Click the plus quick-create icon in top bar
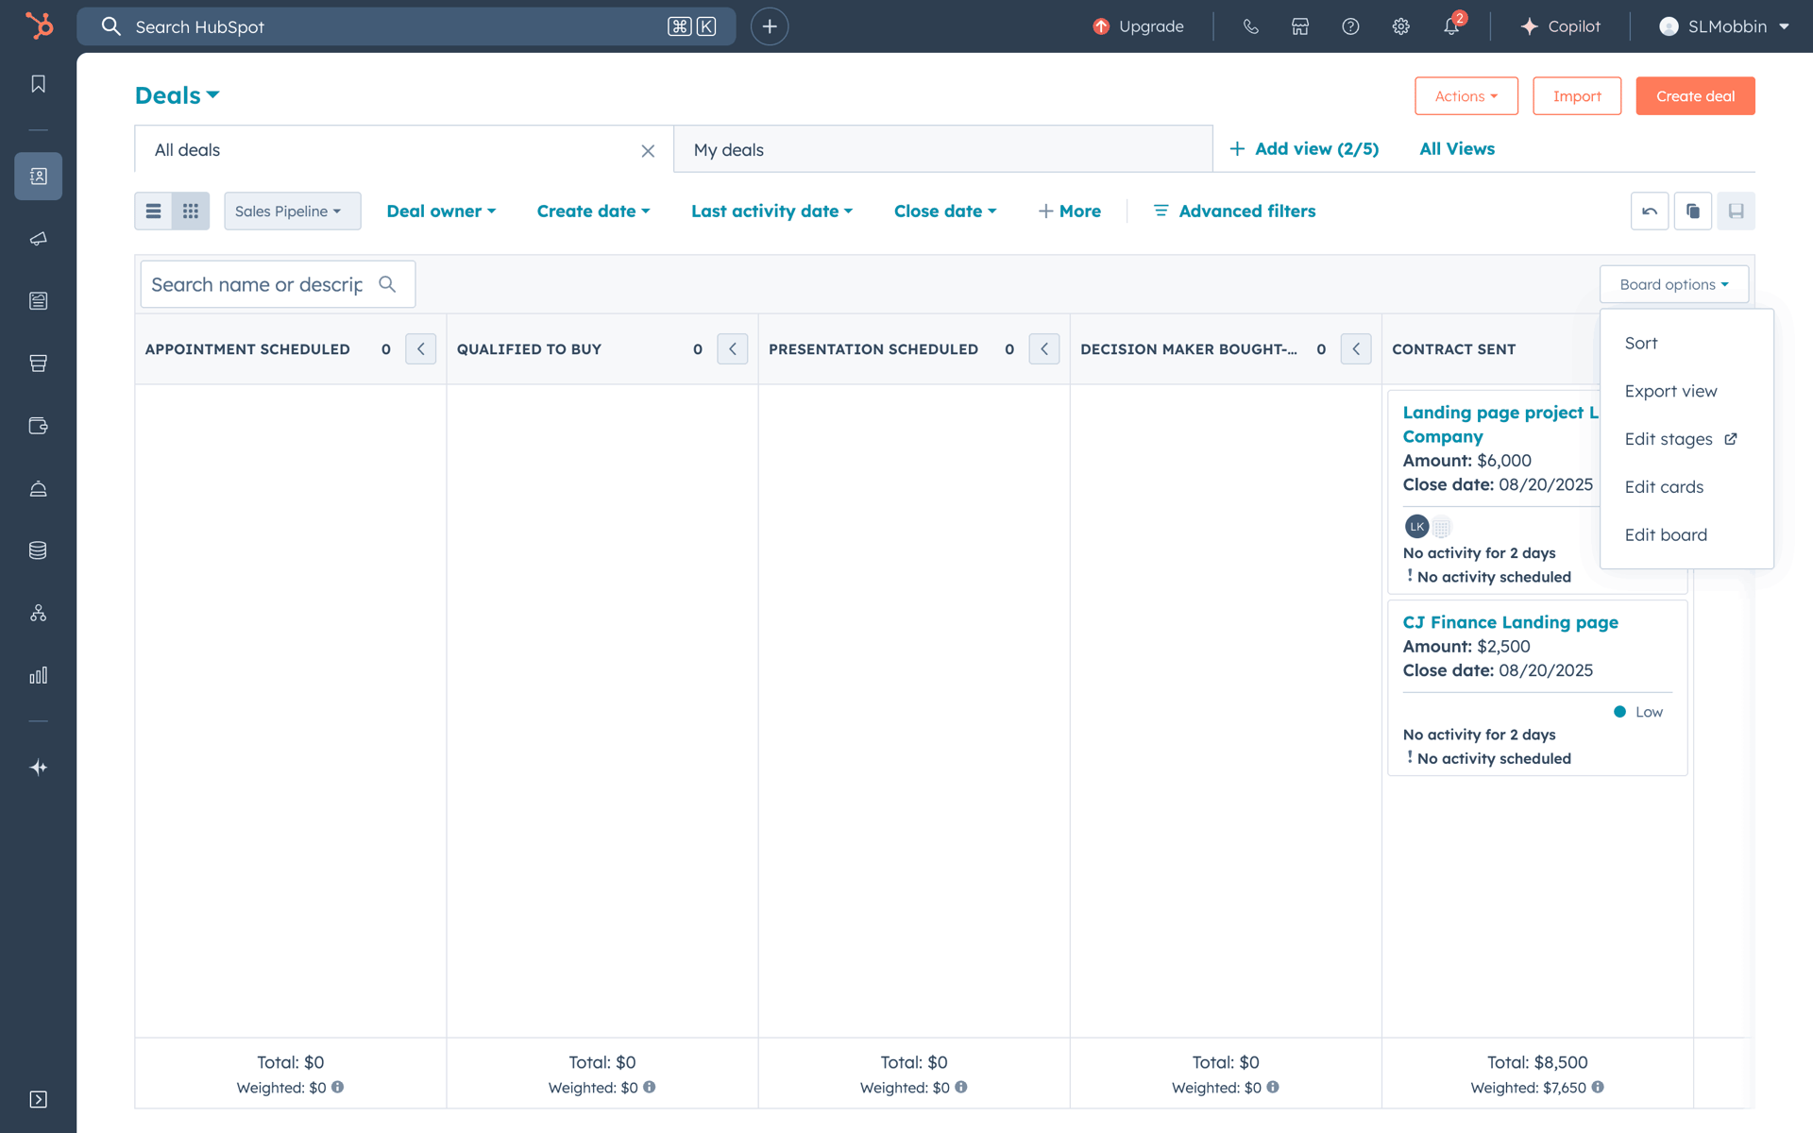The height and width of the screenshot is (1133, 1813). [770, 26]
